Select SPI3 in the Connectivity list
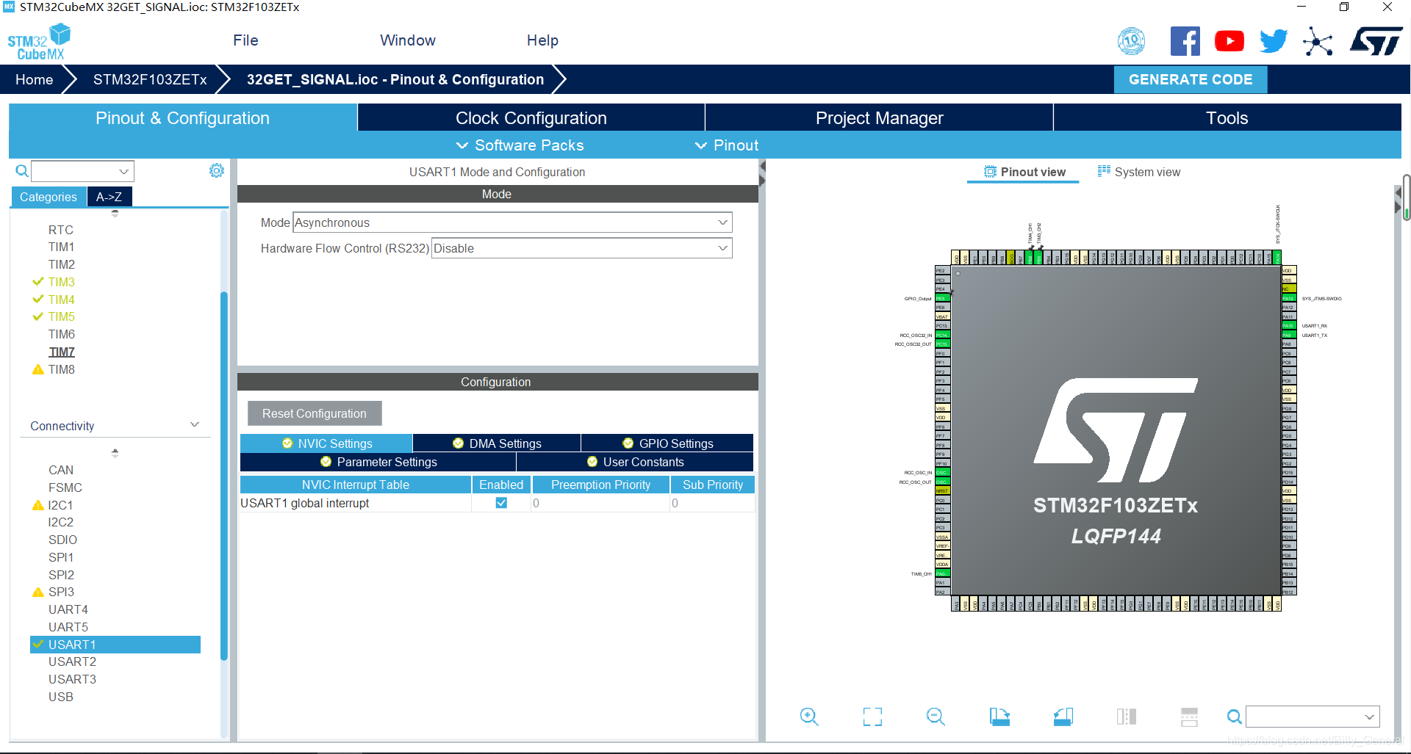1411x754 pixels. pos(61,592)
